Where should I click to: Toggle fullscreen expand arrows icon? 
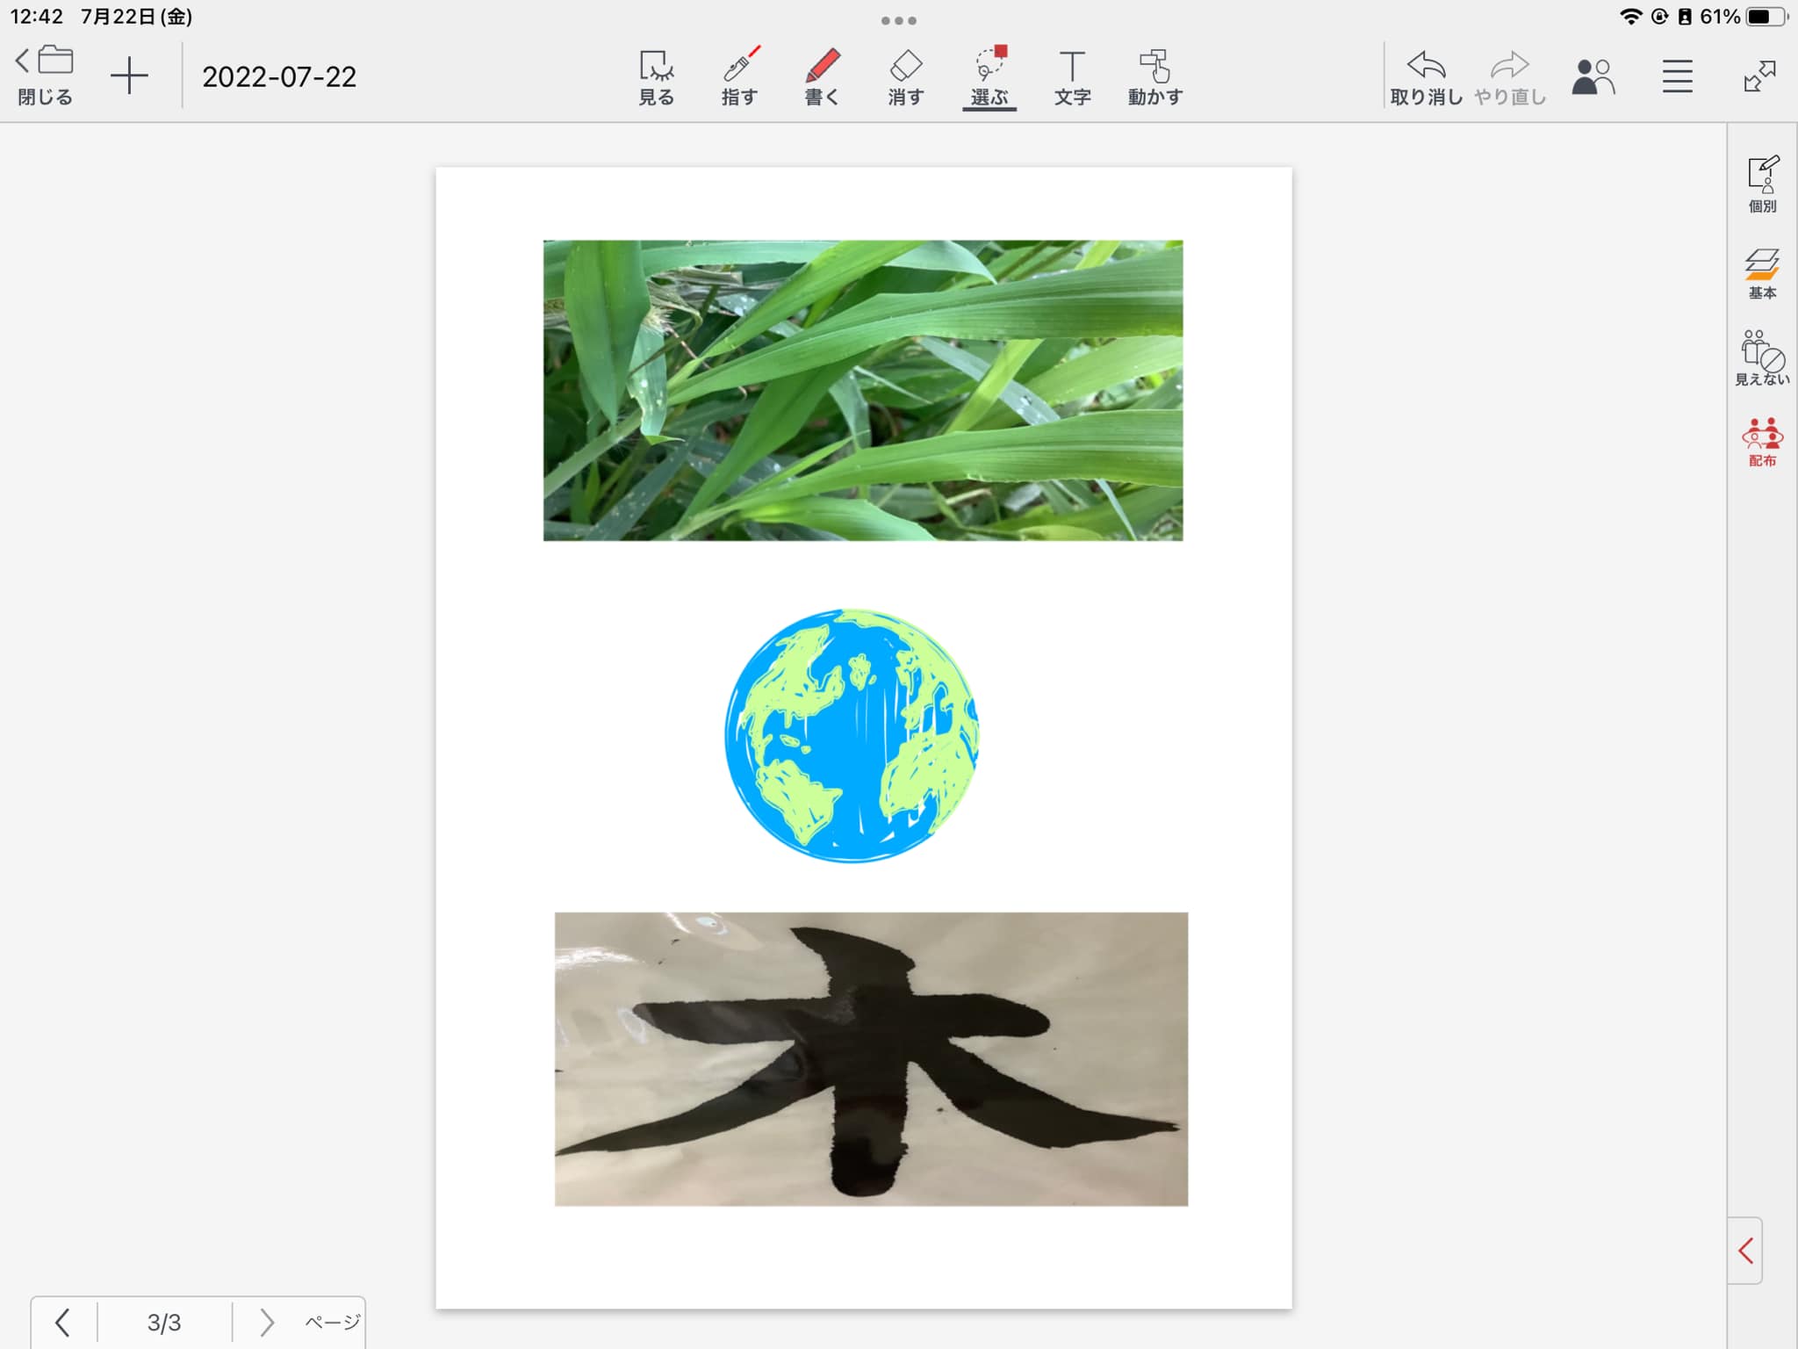click(1759, 76)
